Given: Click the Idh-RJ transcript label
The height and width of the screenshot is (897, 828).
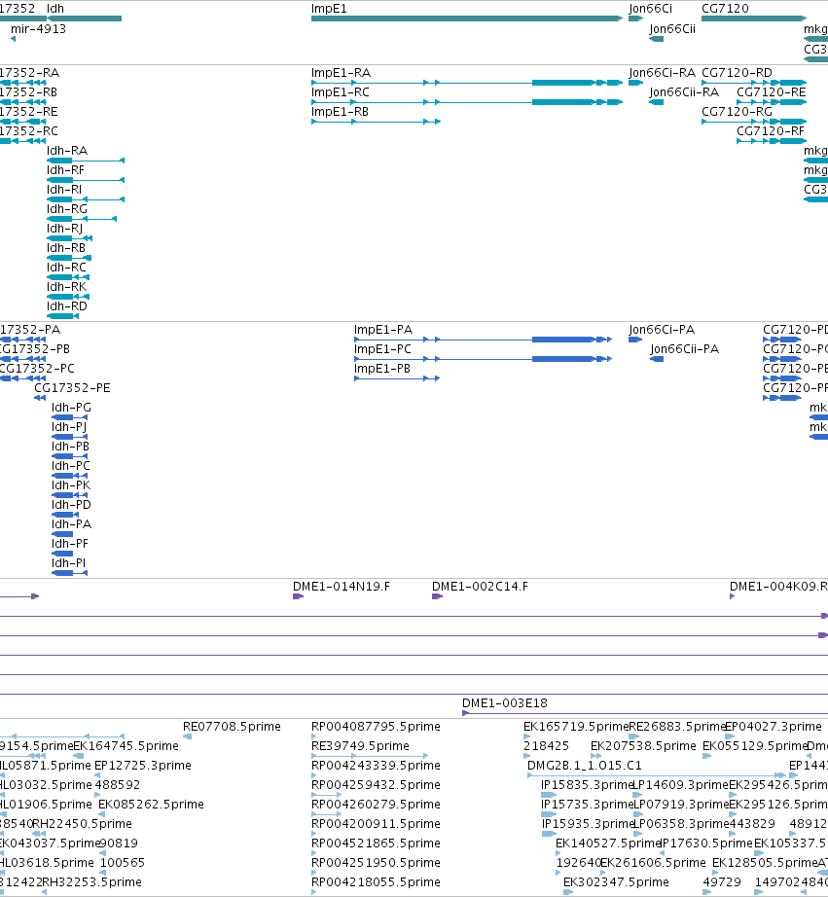Looking at the screenshot, I should coord(65,229).
